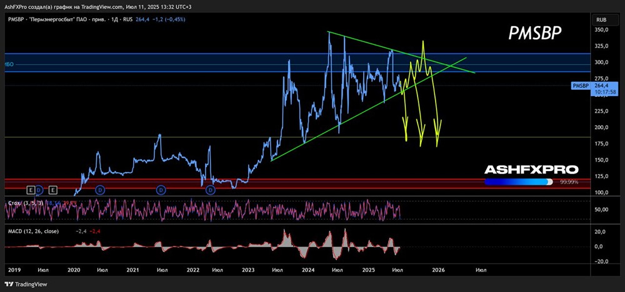
Task: Open the earliest earnings E marker in 2019
Action: tap(31, 190)
